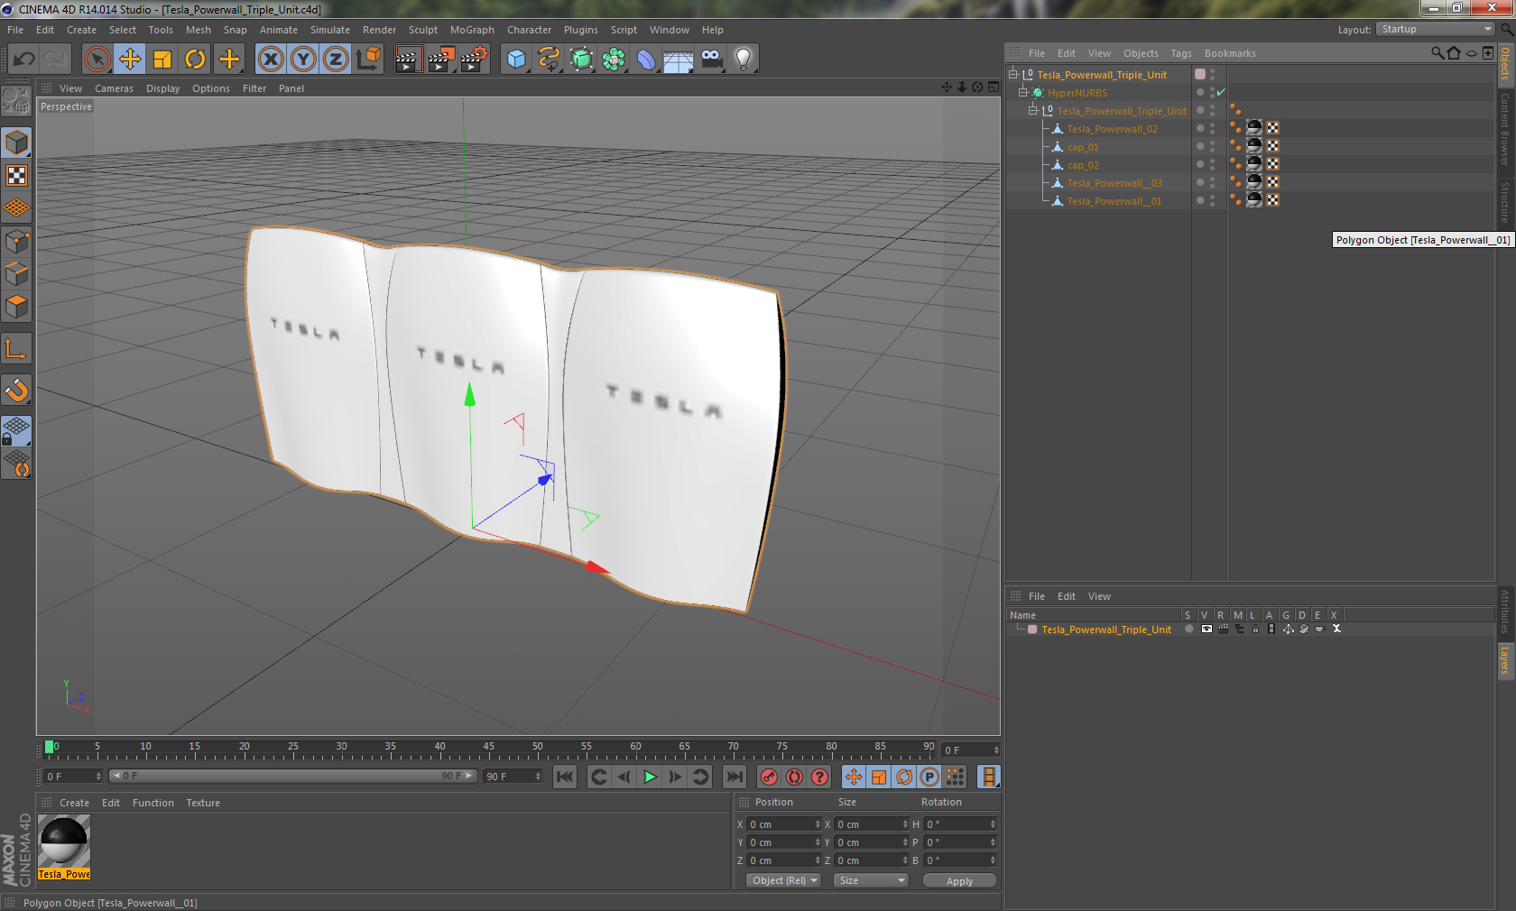Image resolution: width=1516 pixels, height=911 pixels.
Task: Open the Content Browser side tab
Action: click(x=1505, y=128)
